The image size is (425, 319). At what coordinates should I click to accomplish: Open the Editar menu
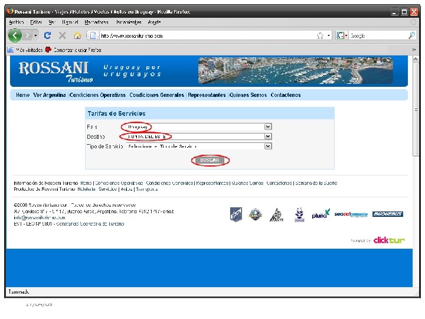click(x=36, y=22)
